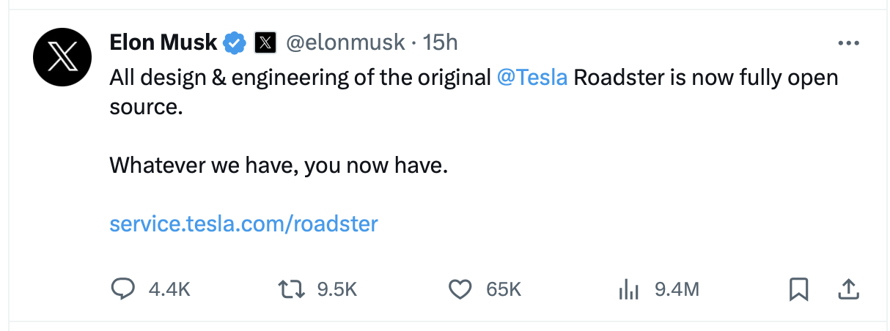Screen dimensions: 890x331
Task: Click the X affiliate badge beside name
Action: click(265, 43)
